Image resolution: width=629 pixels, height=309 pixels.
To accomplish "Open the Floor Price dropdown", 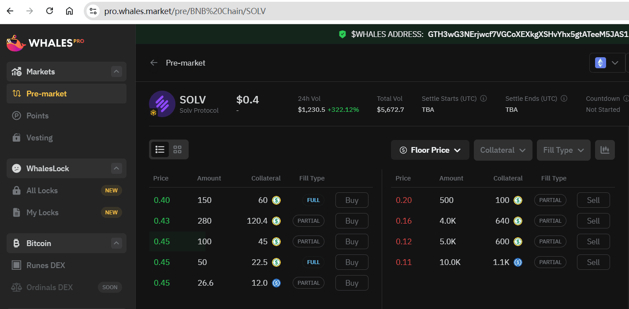I will click(430, 150).
